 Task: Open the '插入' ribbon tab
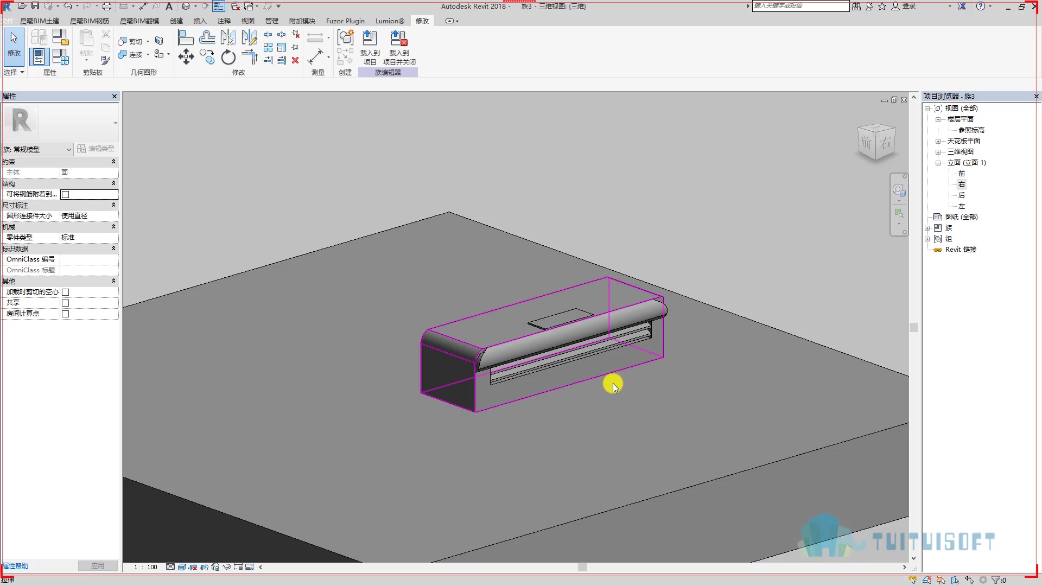coord(200,21)
